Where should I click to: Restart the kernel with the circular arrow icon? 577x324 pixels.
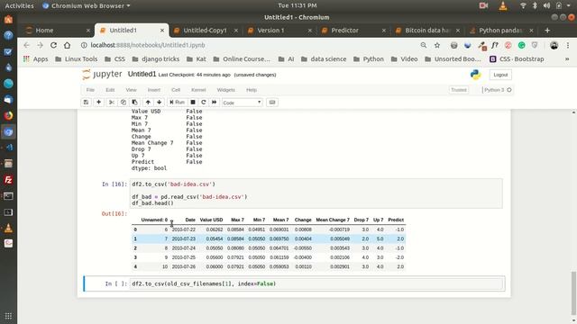click(x=204, y=103)
